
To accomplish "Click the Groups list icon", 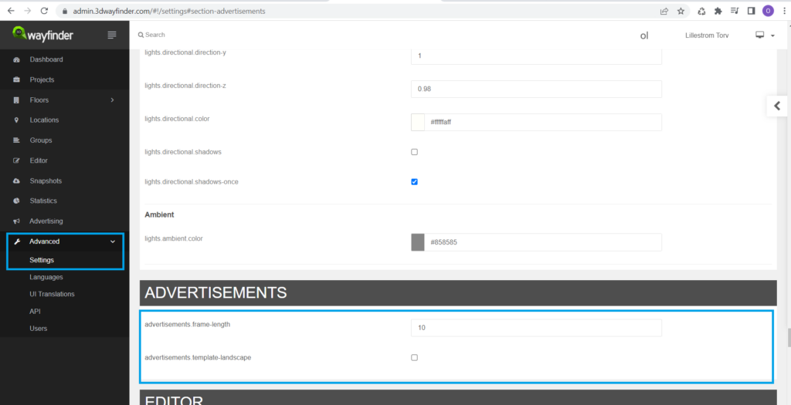I will [x=17, y=140].
